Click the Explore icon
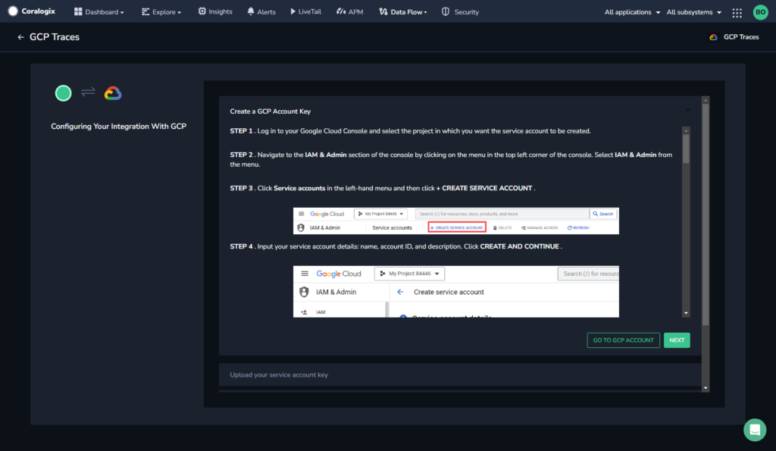 (x=145, y=12)
